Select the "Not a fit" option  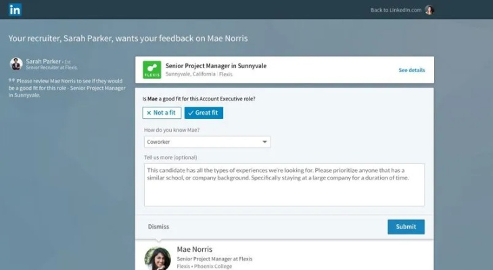point(162,113)
